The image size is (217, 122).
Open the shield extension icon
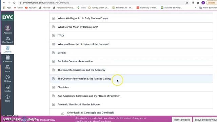(193, 3)
